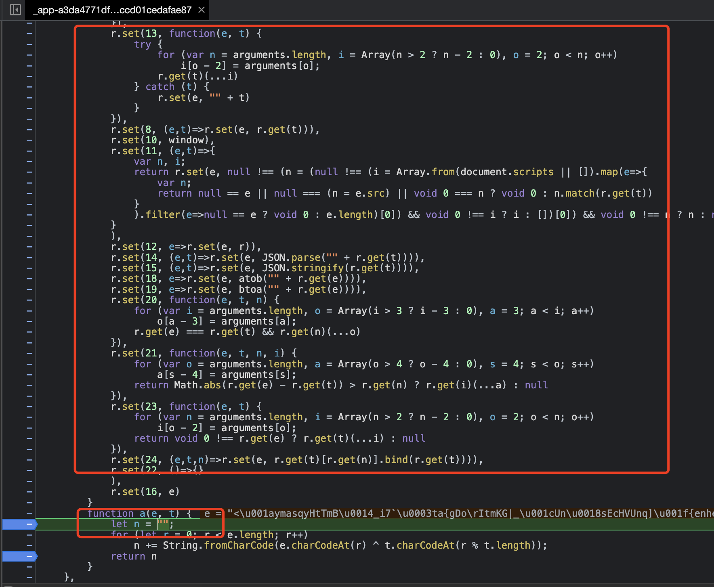Click 'Math.abs' in the r.set(21) return statement
714x587 pixels.
pos(197,385)
